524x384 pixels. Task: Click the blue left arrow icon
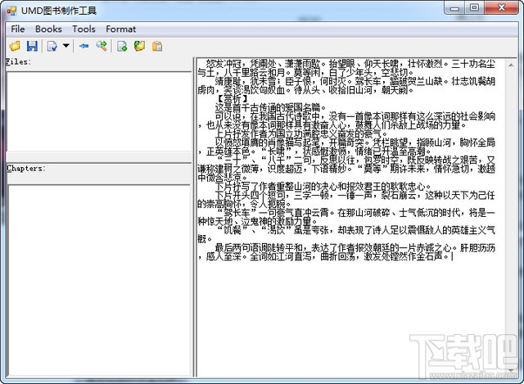(x=84, y=46)
